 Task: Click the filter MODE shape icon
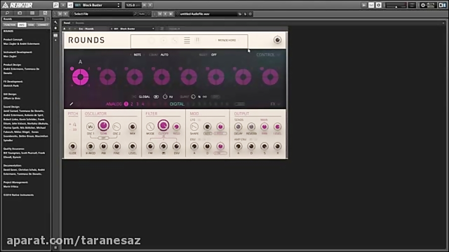[150, 126]
